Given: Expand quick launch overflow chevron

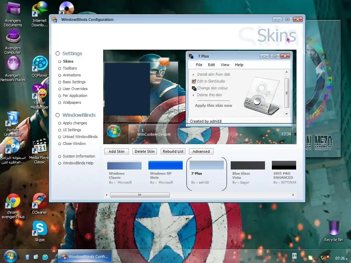Looking at the screenshot, I should [x=54, y=251].
